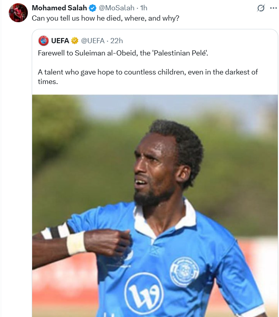Viewport: 279px width, 317px height.
Task: Click the sponsor logo on the jersey
Action: coord(144,292)
